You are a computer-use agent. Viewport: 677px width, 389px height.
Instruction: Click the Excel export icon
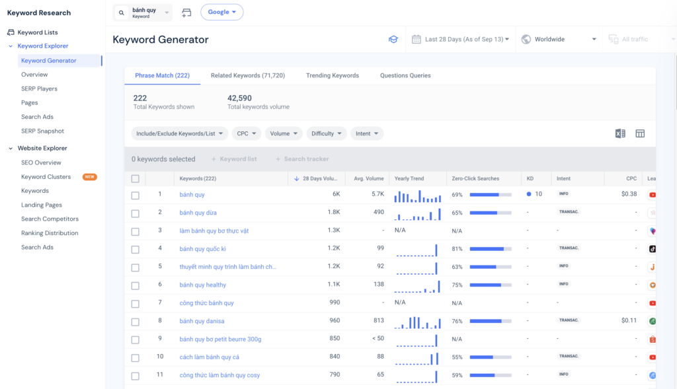tap(619, 133)
